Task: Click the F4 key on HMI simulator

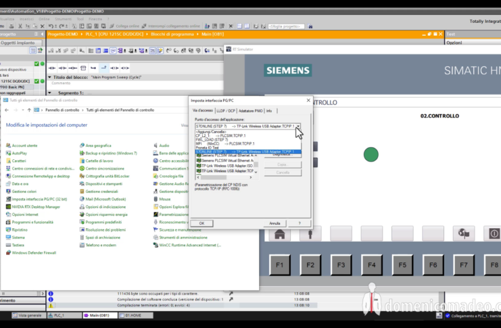Action: [x=371, y=265]
